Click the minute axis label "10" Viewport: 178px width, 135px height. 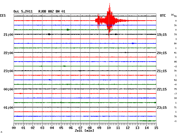point(109,128)
